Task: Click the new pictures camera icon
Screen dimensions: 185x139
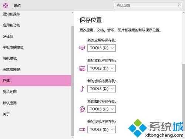Action: coord(82,109)
